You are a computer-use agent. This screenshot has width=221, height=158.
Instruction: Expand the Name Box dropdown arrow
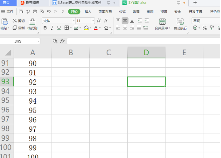[x=38, y=42]
